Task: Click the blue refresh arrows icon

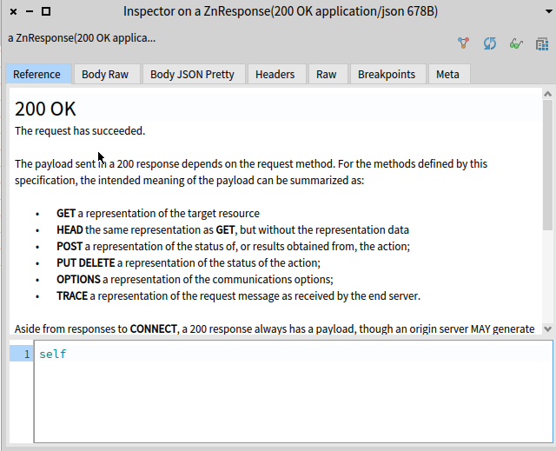Action: click(x=490, y=43)
